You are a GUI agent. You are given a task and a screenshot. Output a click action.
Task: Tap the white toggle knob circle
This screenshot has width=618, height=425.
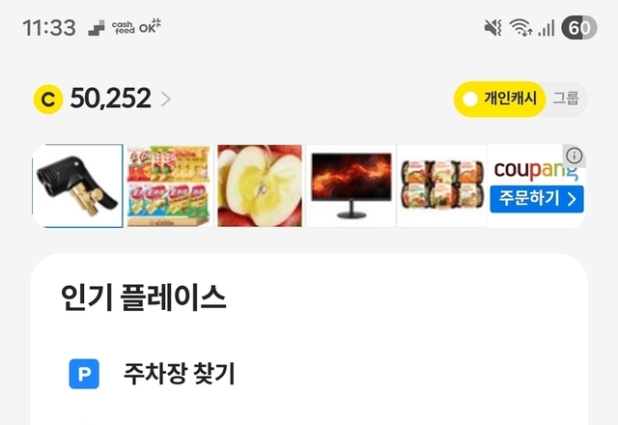tap(470, 99)
